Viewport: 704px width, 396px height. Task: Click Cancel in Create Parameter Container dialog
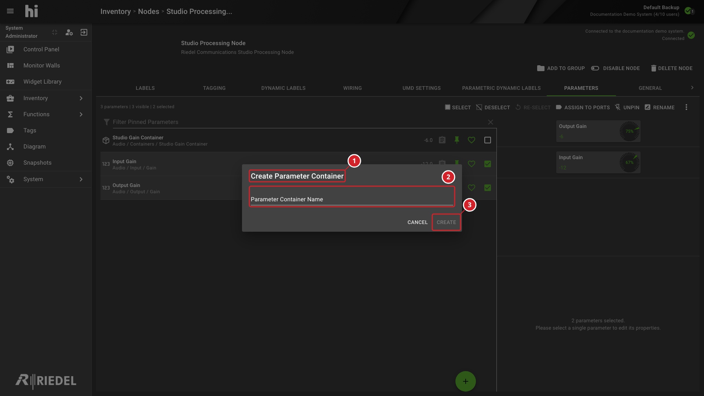[x=418, y=222]
